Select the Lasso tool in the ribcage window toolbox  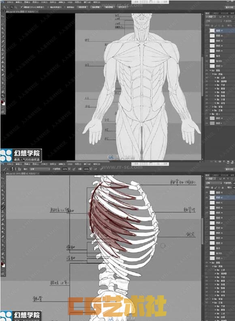click(x=3, y=187)
